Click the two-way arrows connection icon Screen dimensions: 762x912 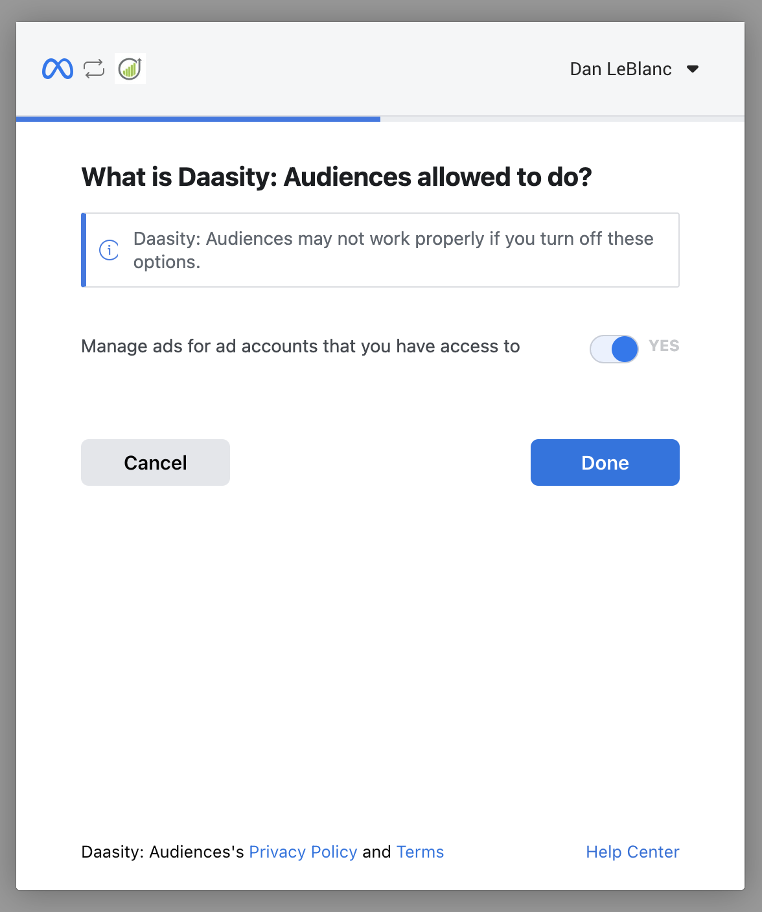pyautogui.click(x=94, y=69)
